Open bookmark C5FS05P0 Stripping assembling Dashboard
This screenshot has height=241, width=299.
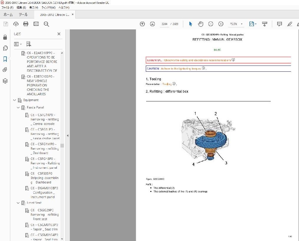[44, 178]
